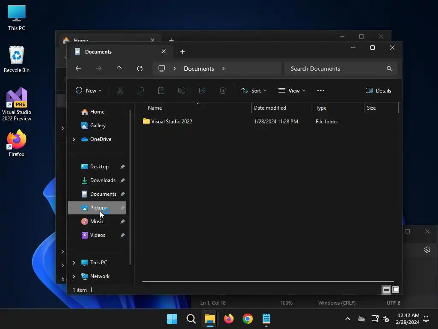
Task: Click the navigation pane scrollbar
Action: pyautogui.click(x=130, y=187)
